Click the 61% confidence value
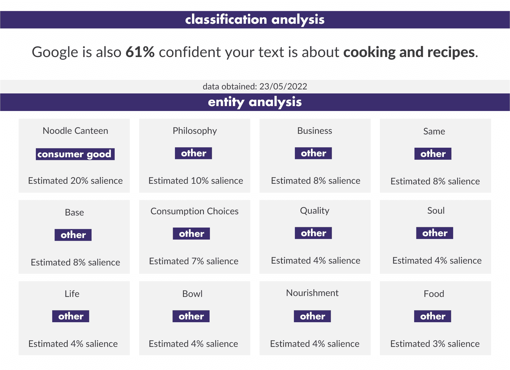This screenshot has height=370, width=510. tap(140, 52)
